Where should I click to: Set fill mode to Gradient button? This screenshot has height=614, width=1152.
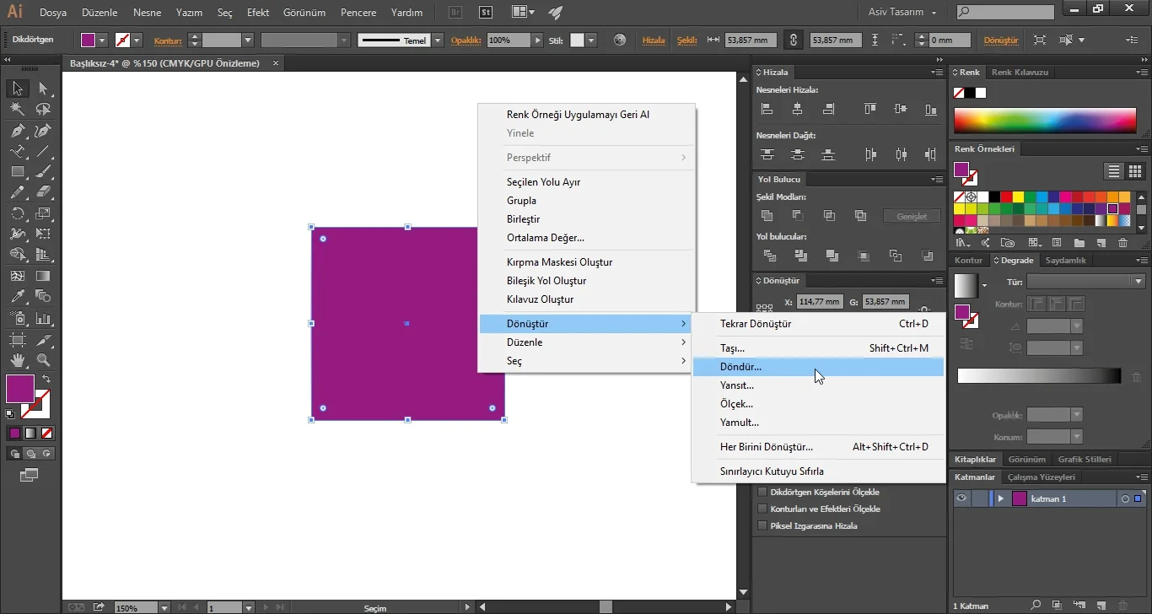30,433
